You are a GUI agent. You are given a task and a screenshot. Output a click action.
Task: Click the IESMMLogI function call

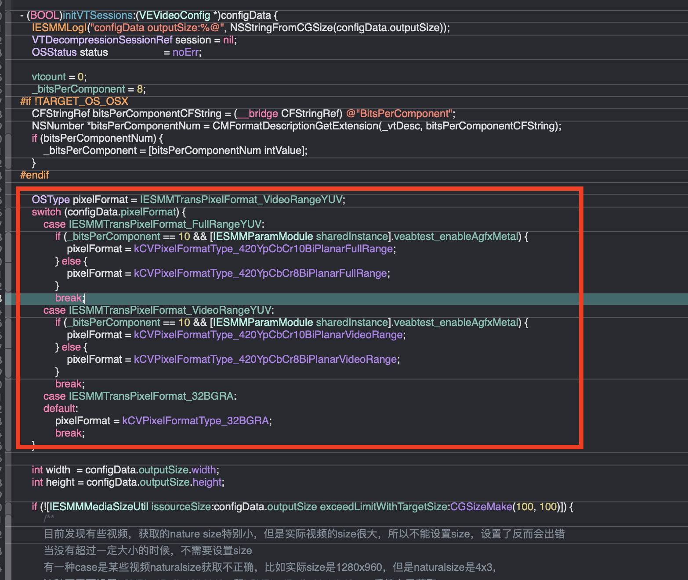pyautogui.click(x=59, y=28)
